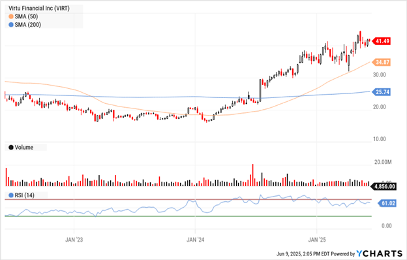Click the 0.00 RSI axis label

[387, 225]
